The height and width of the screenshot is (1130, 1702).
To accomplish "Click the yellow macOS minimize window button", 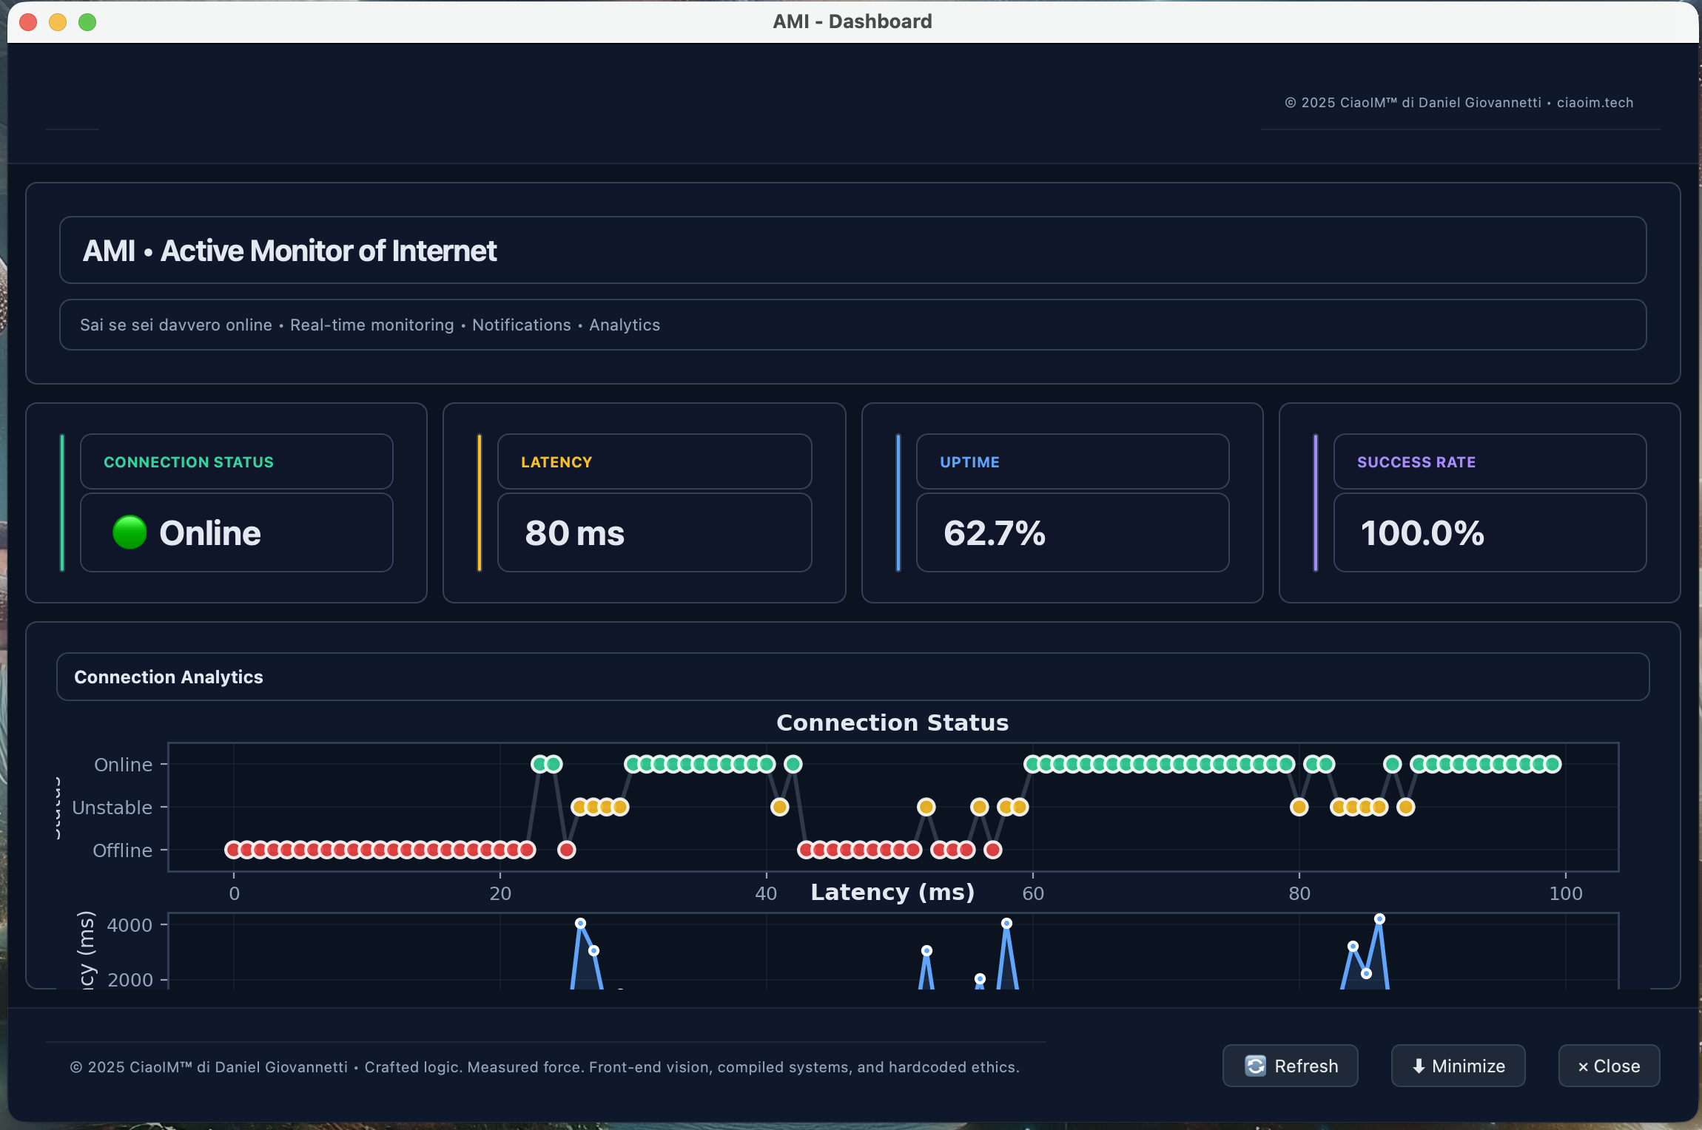I will pos(58,21).
